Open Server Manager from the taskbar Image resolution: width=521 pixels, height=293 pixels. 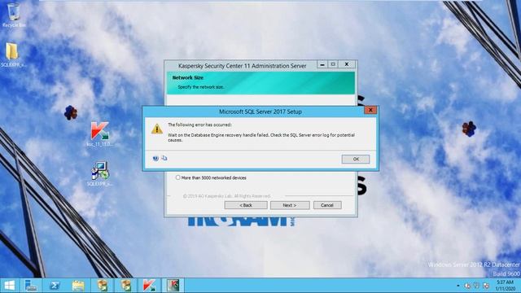click(31, 286)
